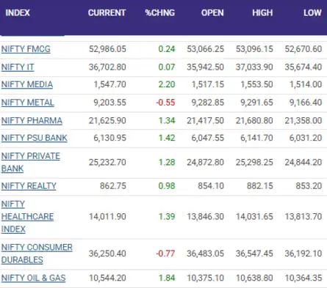Select the 1.34 change for NIFTY PHARMA
Screen dimensions: 327x288
point(167,121)
